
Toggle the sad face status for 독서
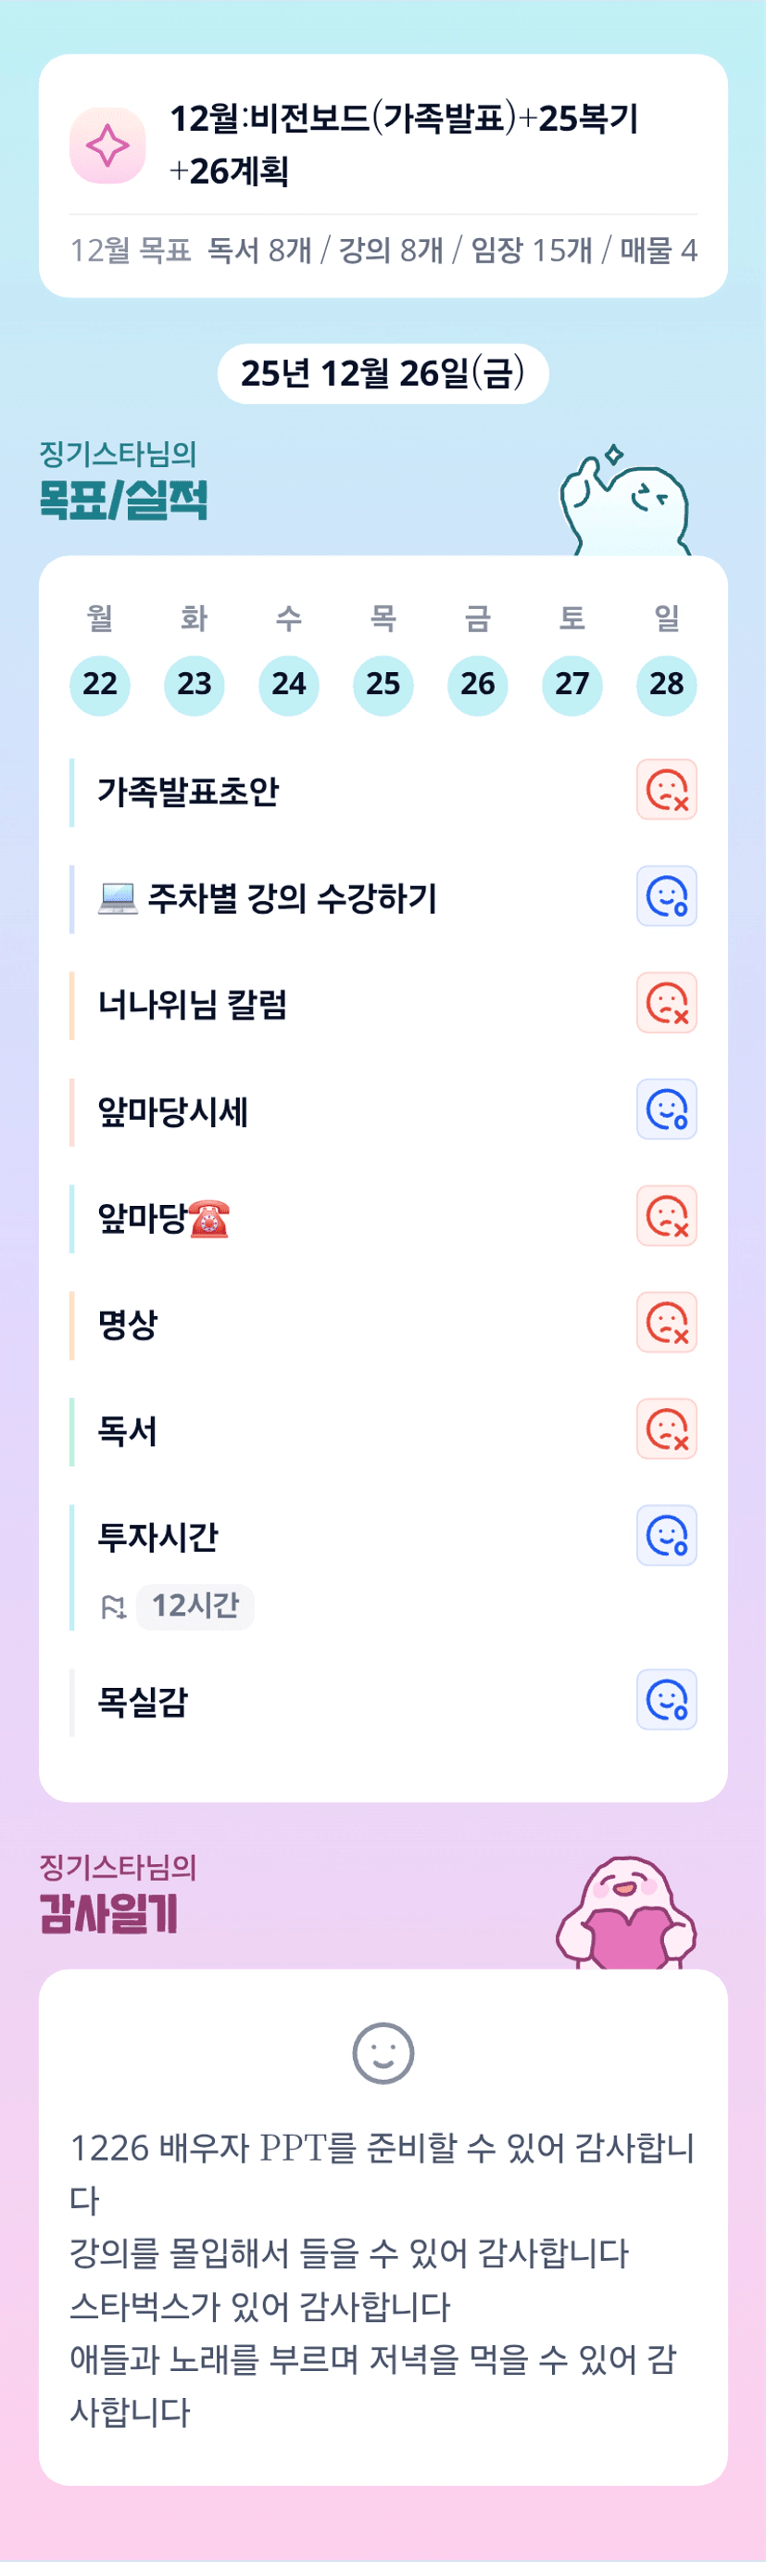pos(666,1429)
